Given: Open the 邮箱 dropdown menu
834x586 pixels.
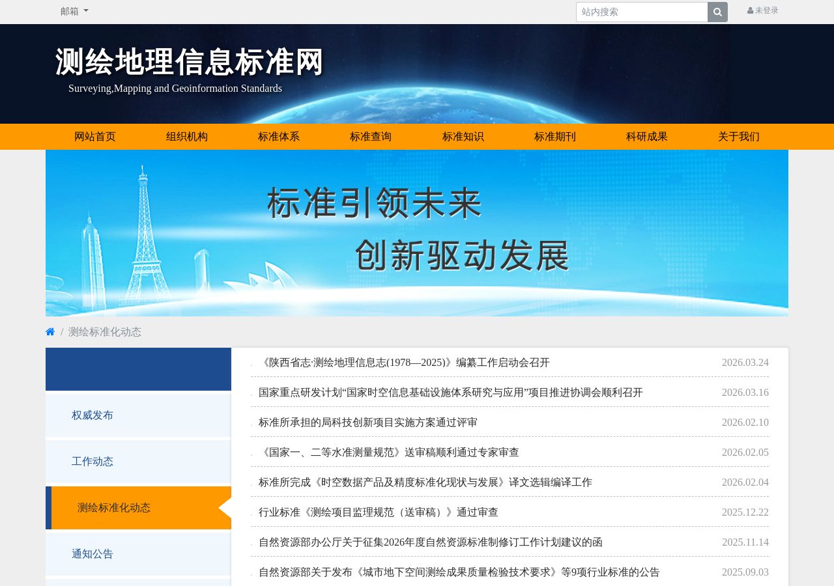Looking at the screenshot, I should [x=74, y=11].
